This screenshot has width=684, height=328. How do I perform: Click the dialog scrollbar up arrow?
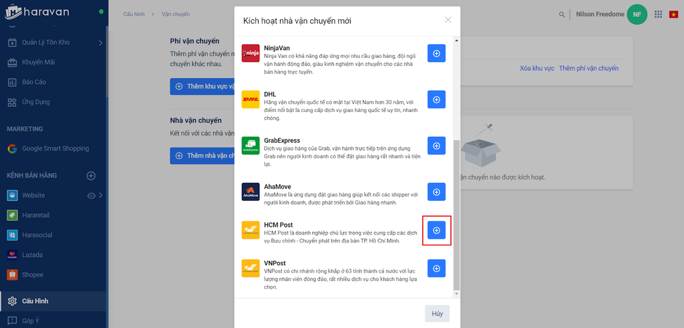pos(457,40)
